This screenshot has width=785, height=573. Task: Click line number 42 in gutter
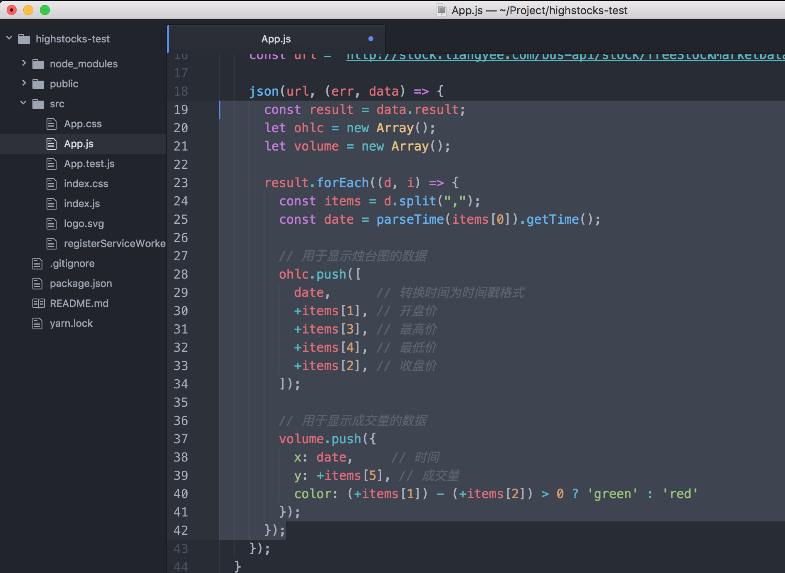(181, 531)
